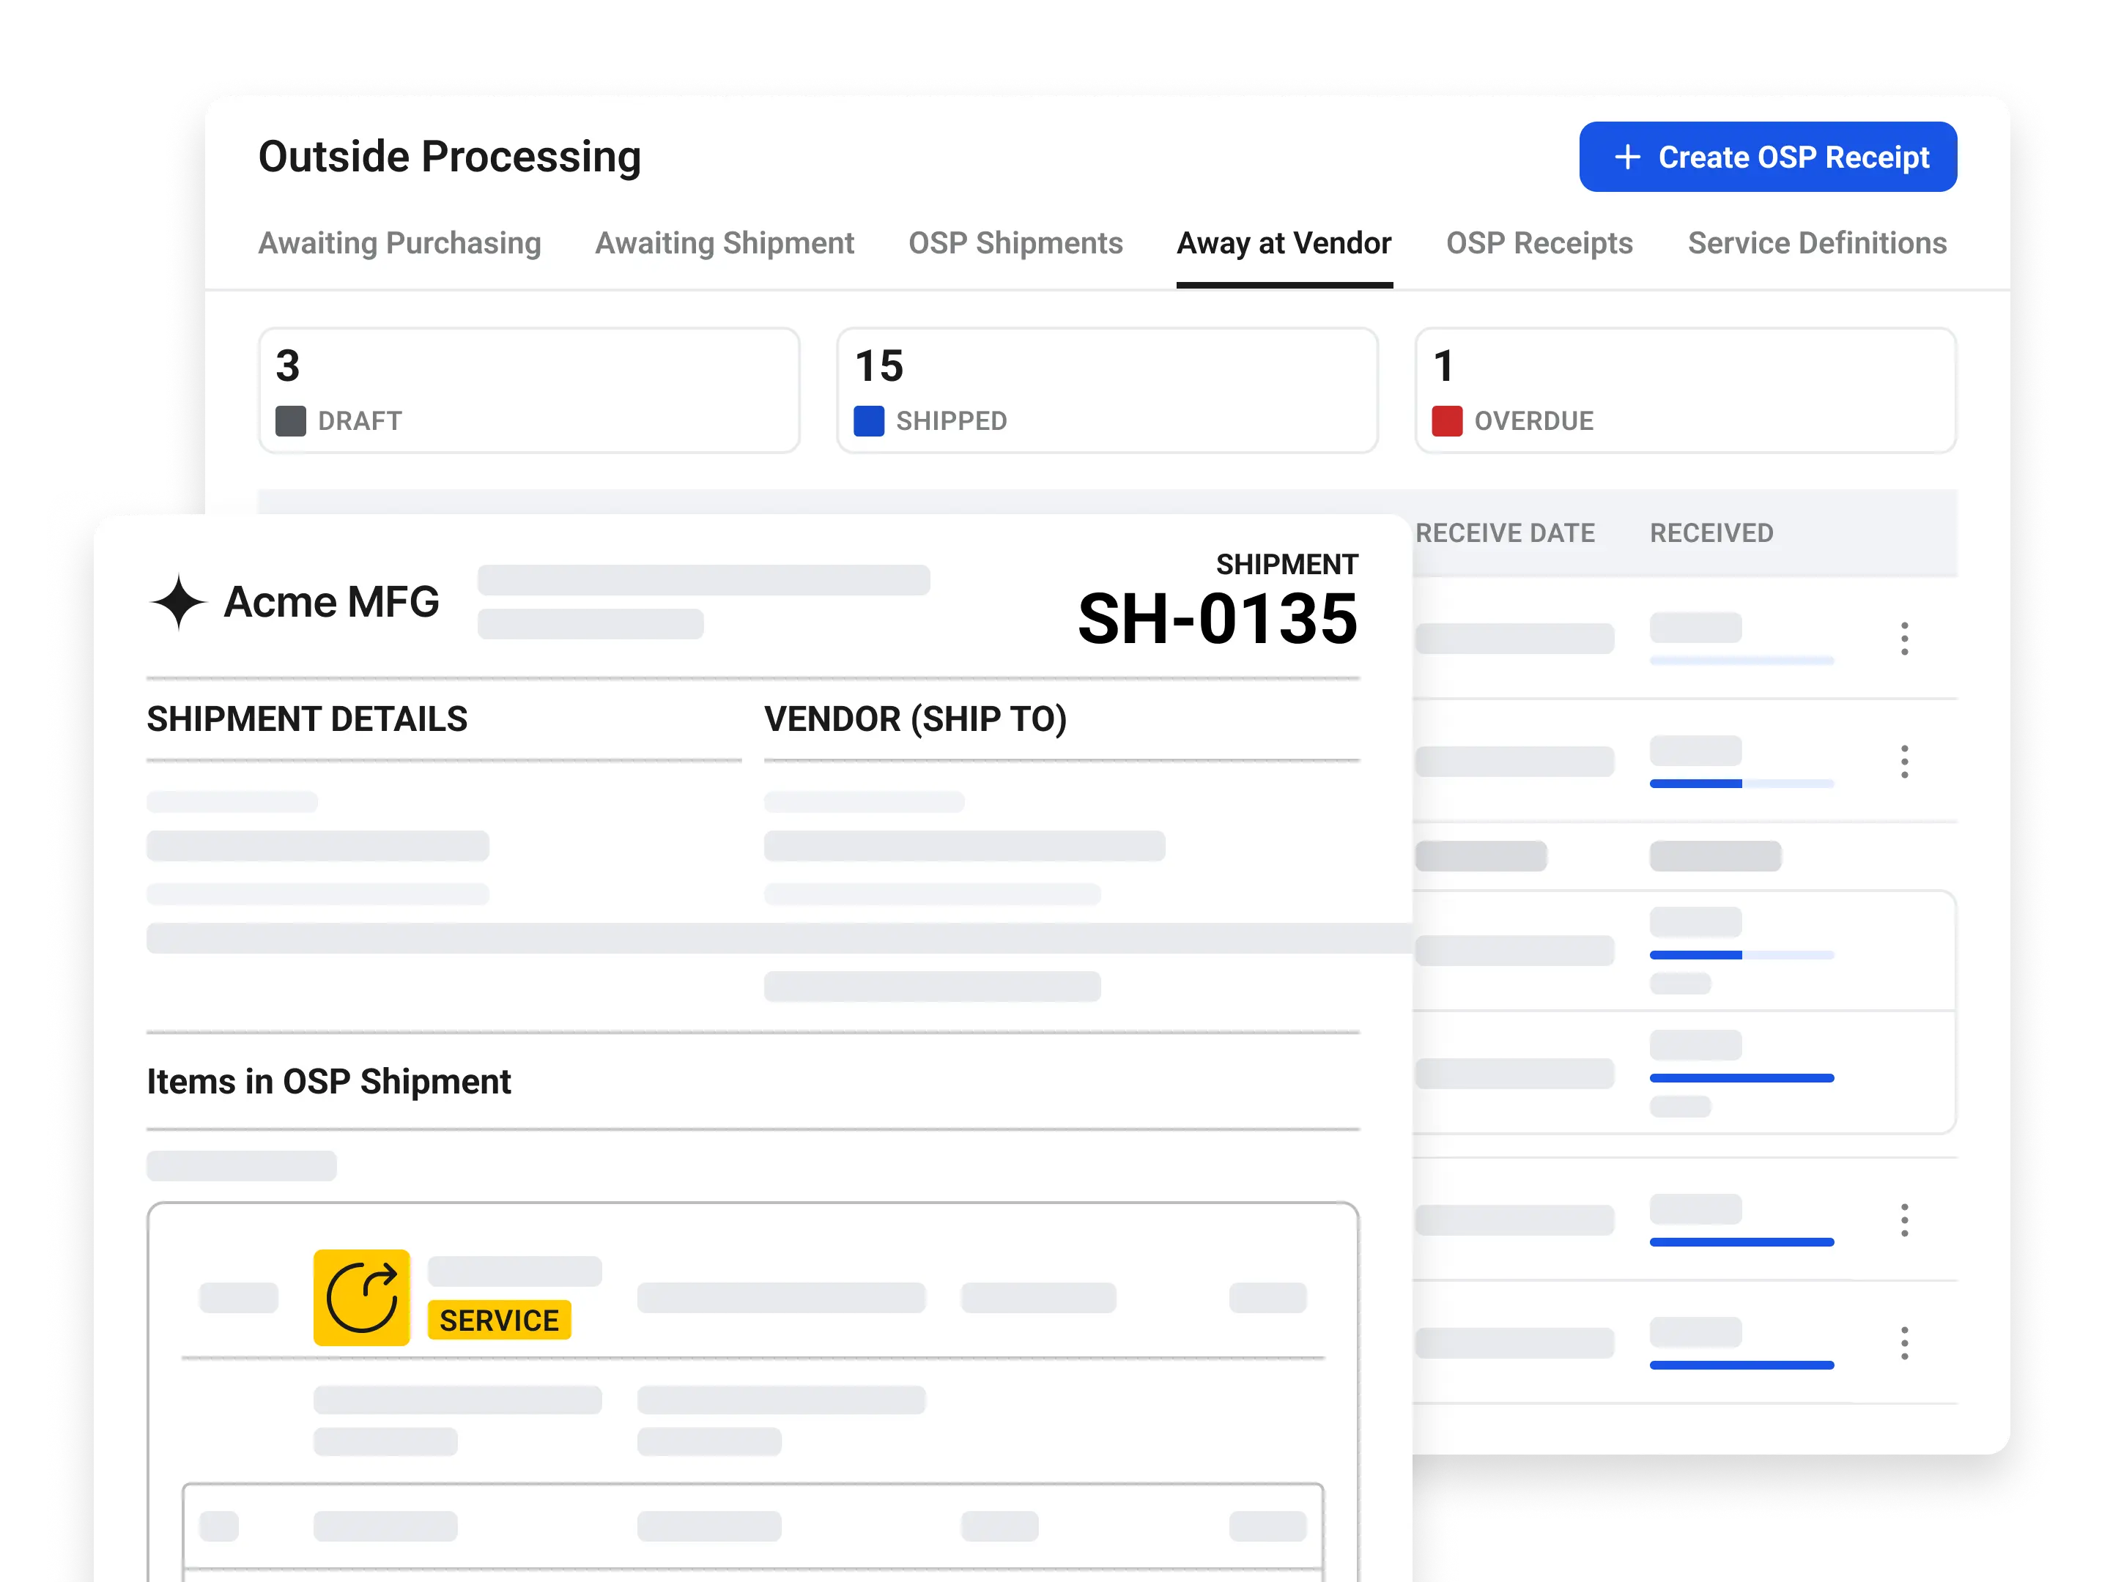Screen dimensions: 2110x1582
Task: Switch to the Awaiting Purchasing tab
Action: coord(400,243)
